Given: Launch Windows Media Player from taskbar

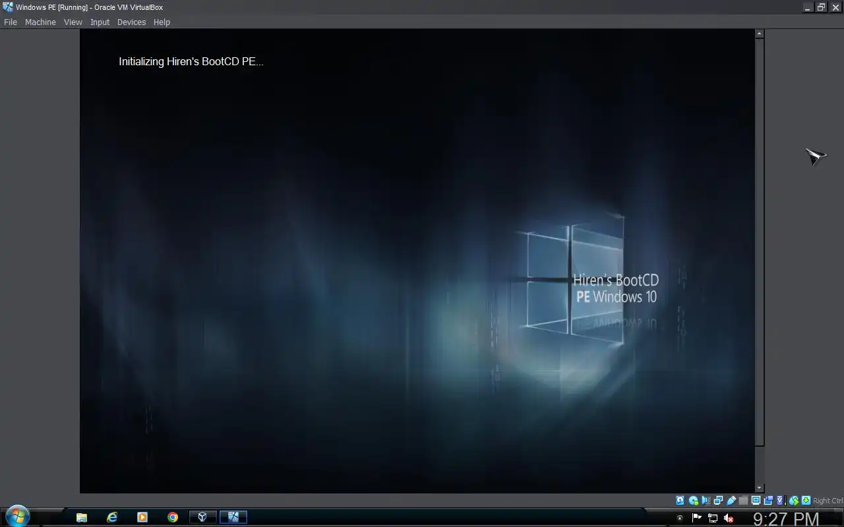Looking at the screenshot, I should pyautogui.click(x=142, y=517).
